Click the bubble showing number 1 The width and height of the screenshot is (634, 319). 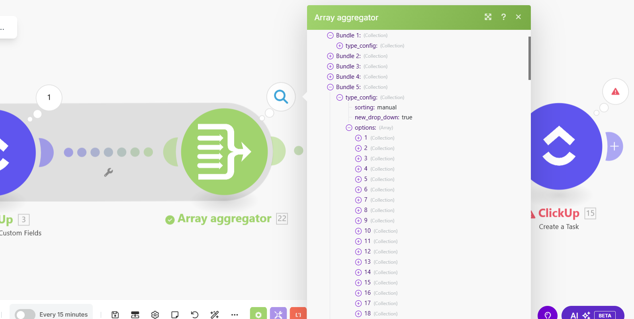49,97
